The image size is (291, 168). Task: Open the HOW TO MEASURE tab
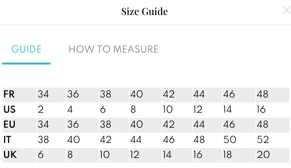[x=113, y=49]
